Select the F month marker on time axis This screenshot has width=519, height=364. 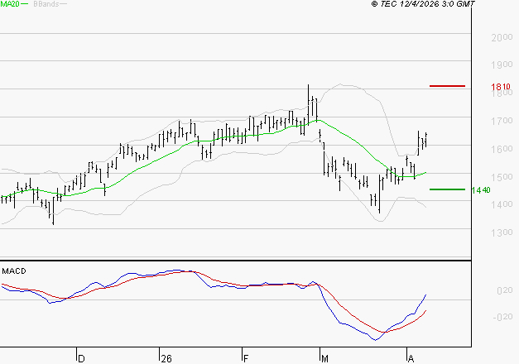(x=246, y=358)
